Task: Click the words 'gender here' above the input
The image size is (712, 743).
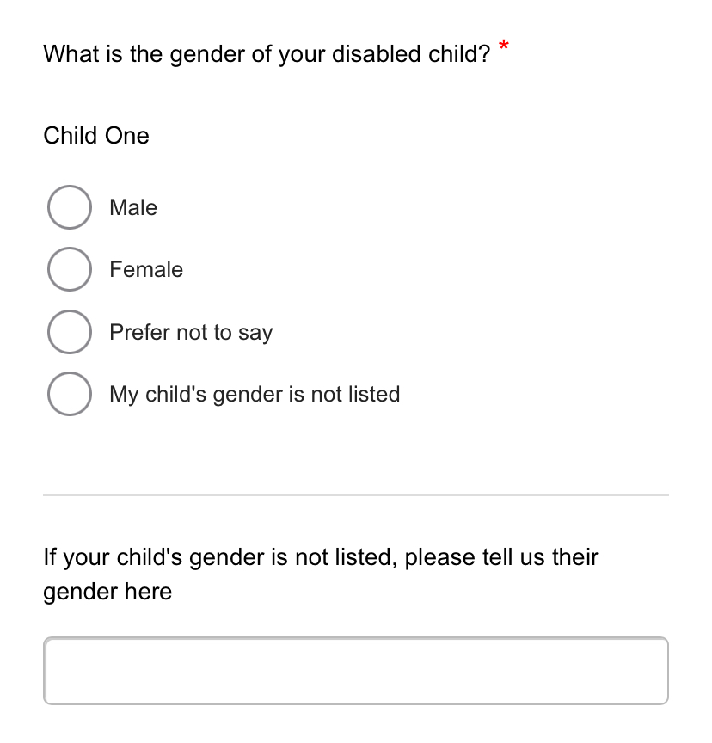Action: (x=107, y=593)
